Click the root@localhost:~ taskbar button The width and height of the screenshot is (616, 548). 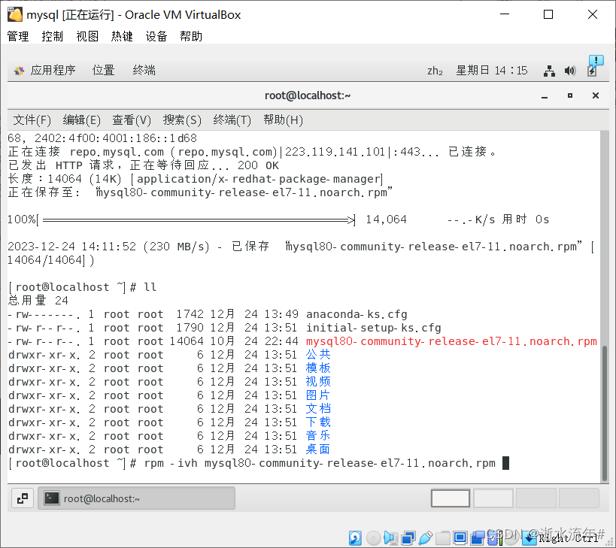(136, 498)
